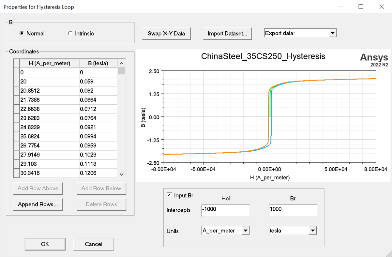Confirm with the OK button
The height and width of the screenshot is (257, 392).
point(45,244)
